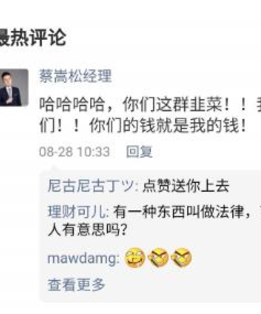The height and width of the screenshot is (314, 261).
Task: Open commenter mawdamg's profile
Action: pos(82,258)
